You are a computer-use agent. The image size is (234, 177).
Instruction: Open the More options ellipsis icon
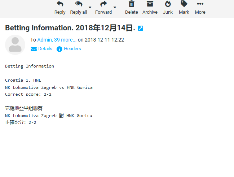point(200,4)
